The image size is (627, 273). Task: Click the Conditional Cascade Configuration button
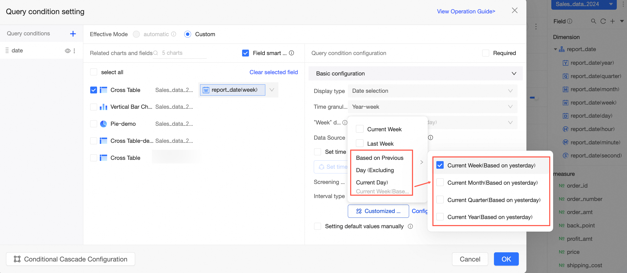[x=70, y=259]
